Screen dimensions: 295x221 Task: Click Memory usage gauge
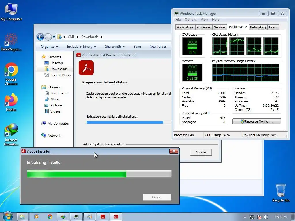tap(192, 73)
